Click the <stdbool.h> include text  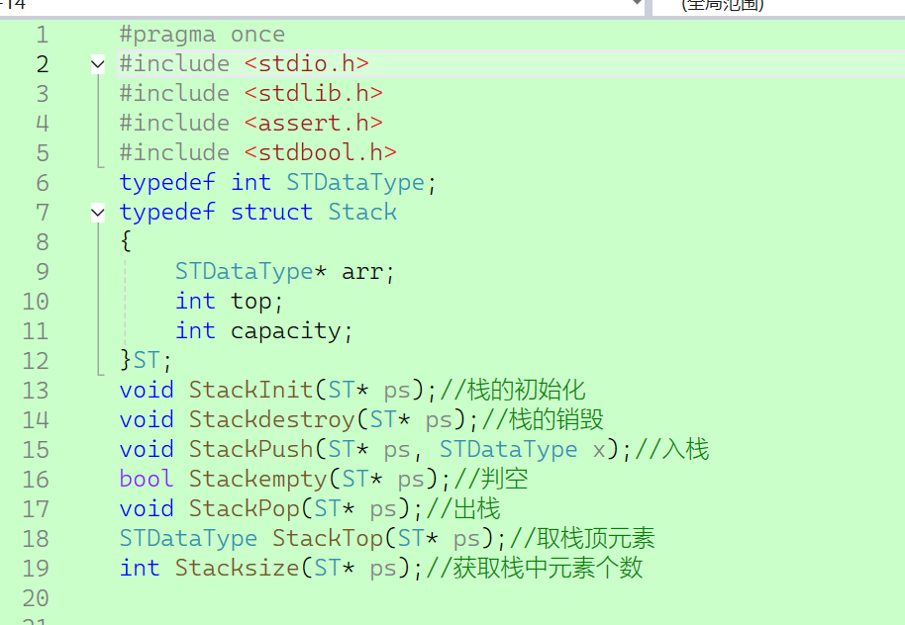click(x=321, y=153)
